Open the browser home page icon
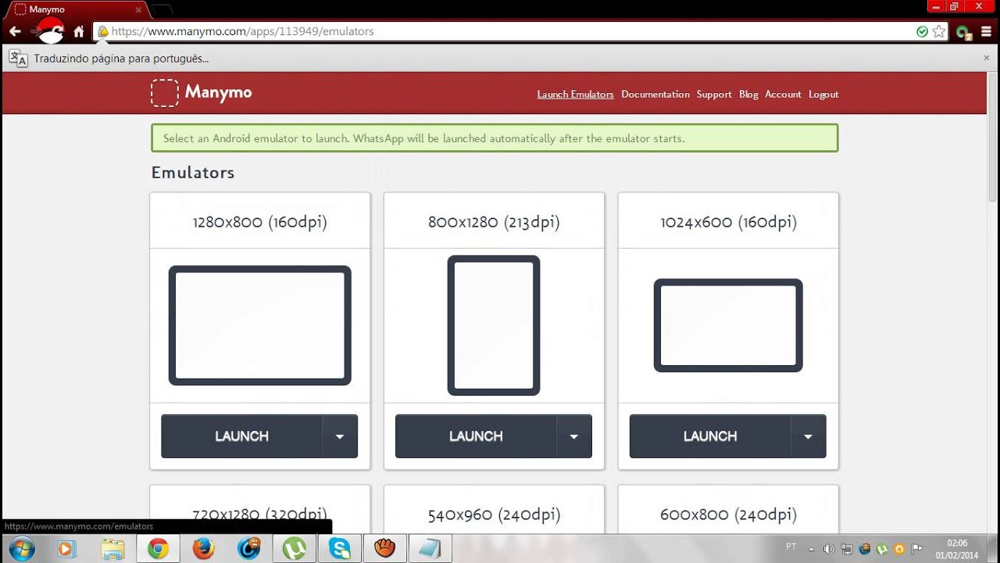Viewport: 1000px width, 563px height. pyautogui.click(x=79, y=32)
